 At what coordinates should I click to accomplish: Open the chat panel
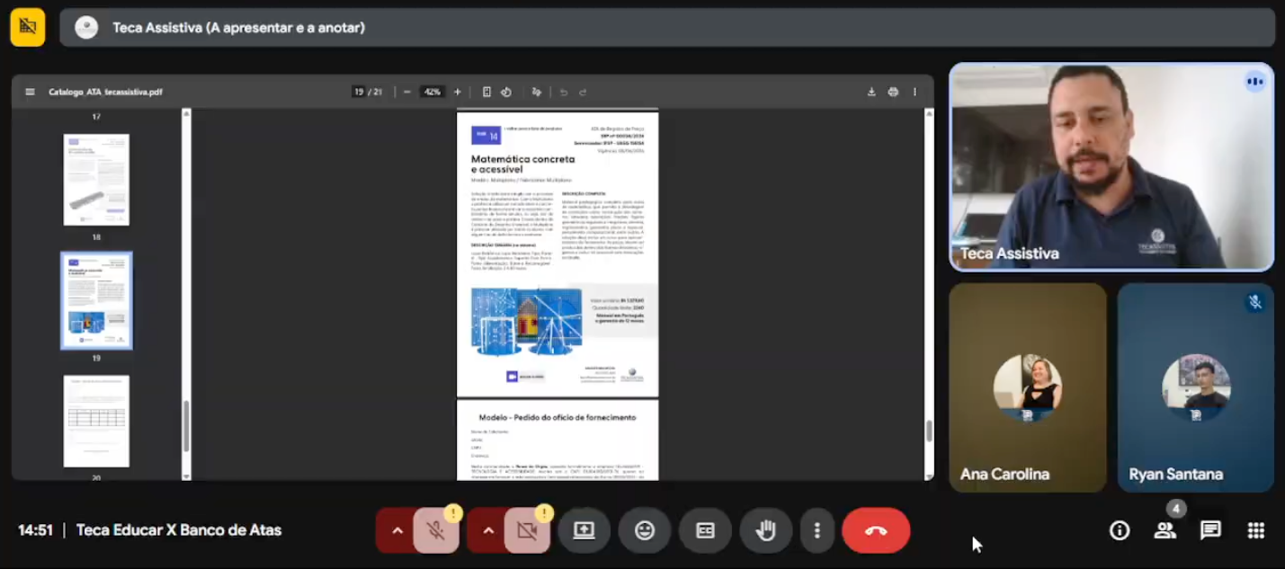(1210, 530)
